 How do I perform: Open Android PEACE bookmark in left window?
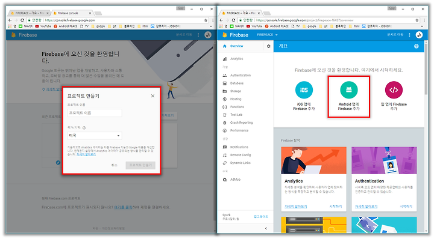[66, 26]
